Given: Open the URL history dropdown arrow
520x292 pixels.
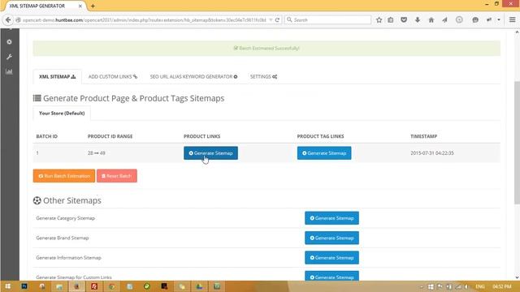Looking at the screenshot, I should click(271, 19).
